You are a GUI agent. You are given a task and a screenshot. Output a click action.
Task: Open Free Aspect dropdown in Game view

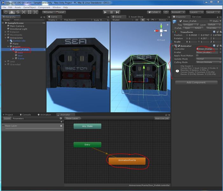(x=78, y=20)
